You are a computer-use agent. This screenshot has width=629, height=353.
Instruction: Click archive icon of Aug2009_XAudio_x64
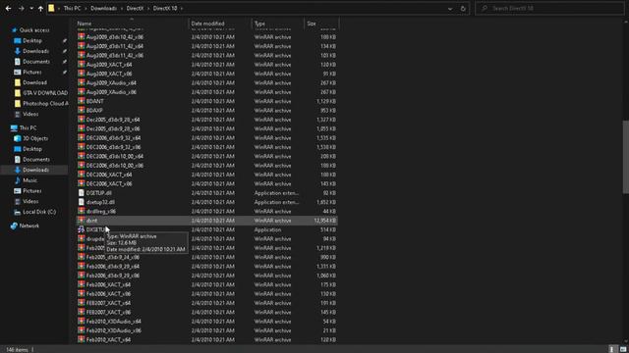[x=81, y=82]
